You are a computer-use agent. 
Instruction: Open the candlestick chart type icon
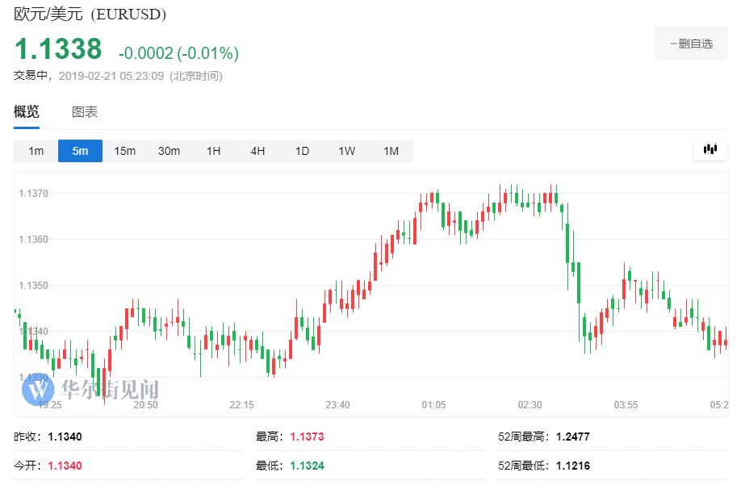tap(710, 149)
